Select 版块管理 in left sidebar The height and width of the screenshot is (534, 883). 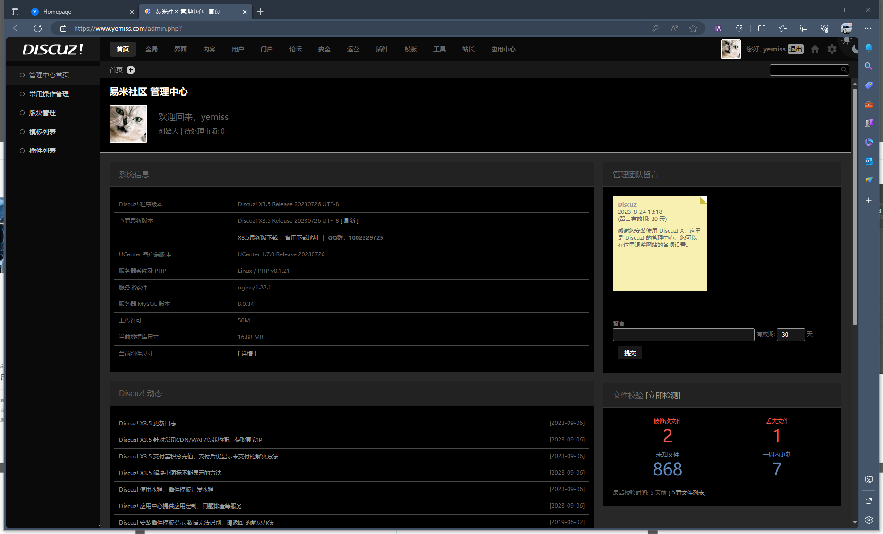[x=42, y=113]
